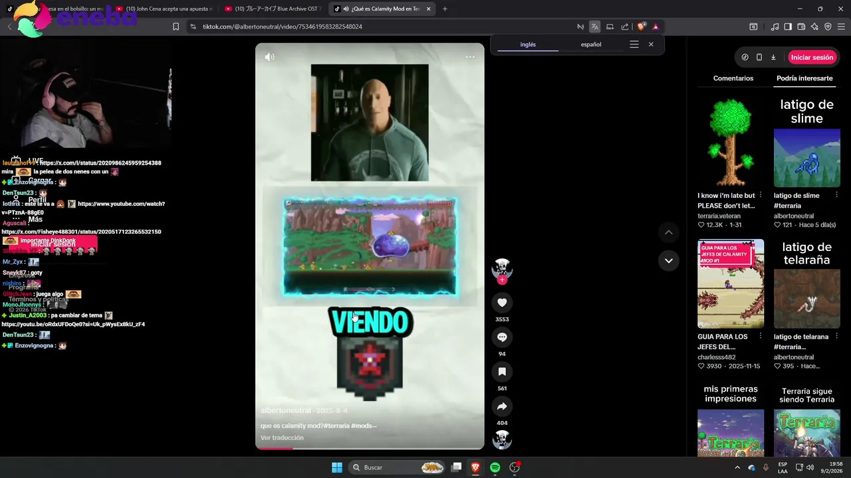Mute the TikTok video sound

click(x=269, y=57)
